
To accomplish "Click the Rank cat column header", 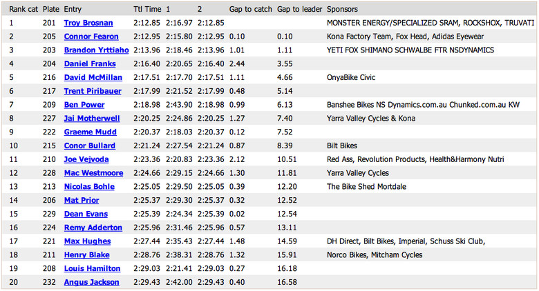I will (23, 9).
